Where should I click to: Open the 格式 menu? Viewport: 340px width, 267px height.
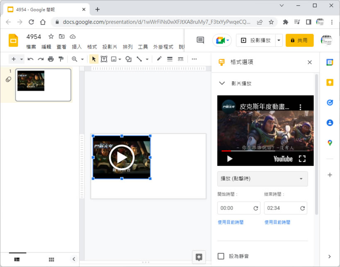click(x=92, y=47)
